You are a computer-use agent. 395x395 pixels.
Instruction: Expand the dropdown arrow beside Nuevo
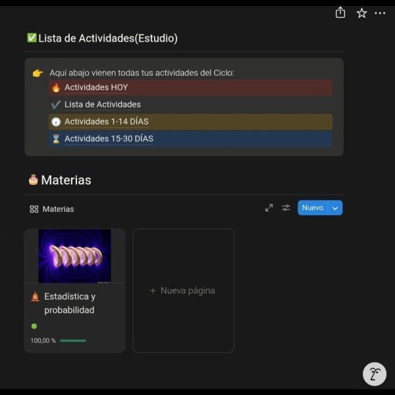tap(335, 208)
